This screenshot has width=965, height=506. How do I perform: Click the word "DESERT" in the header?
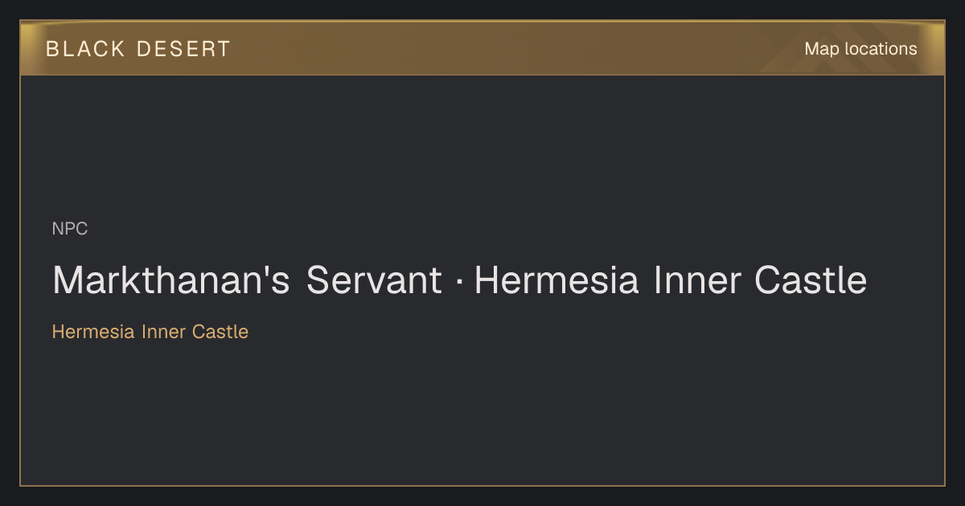click(183, 49)
